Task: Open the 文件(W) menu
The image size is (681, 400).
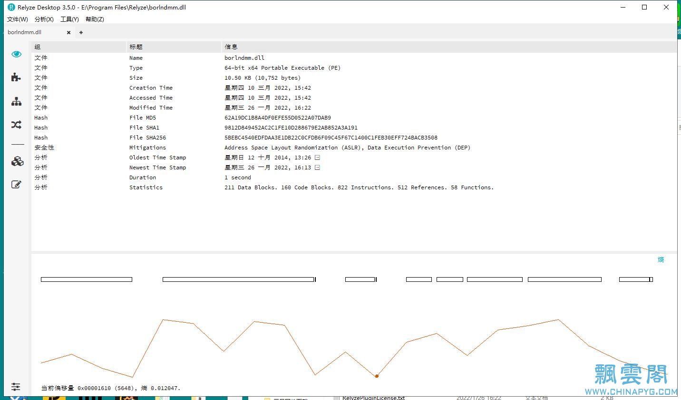Action: point(18,19)
